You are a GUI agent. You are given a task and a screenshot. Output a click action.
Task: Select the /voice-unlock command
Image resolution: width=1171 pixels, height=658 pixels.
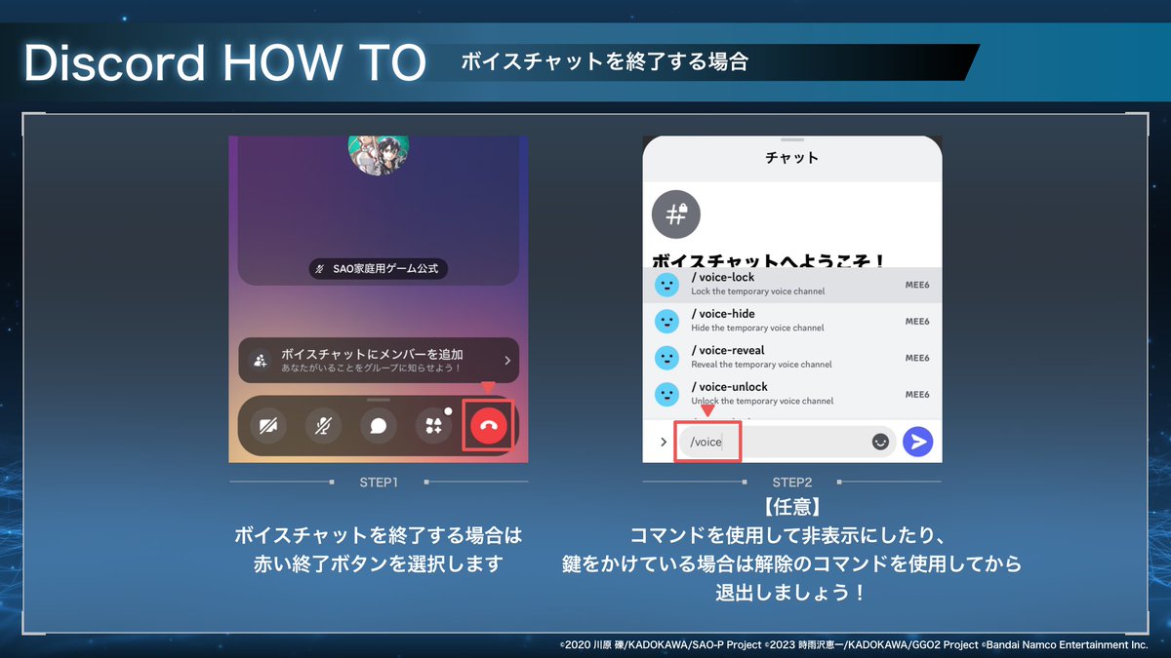tap(792, 394)
